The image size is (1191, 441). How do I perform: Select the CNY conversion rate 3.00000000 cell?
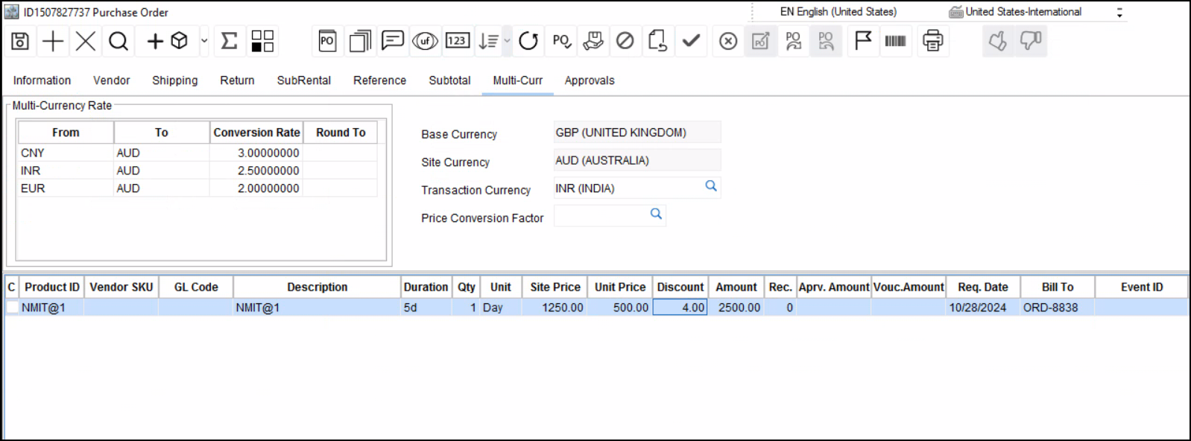(256, 153)
